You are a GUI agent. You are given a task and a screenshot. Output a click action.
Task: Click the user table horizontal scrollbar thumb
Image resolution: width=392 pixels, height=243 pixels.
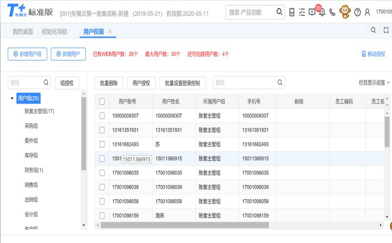[x=185, y=225]
